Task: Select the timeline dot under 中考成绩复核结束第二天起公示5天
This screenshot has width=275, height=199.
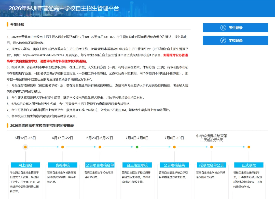Action: [212, 147]
